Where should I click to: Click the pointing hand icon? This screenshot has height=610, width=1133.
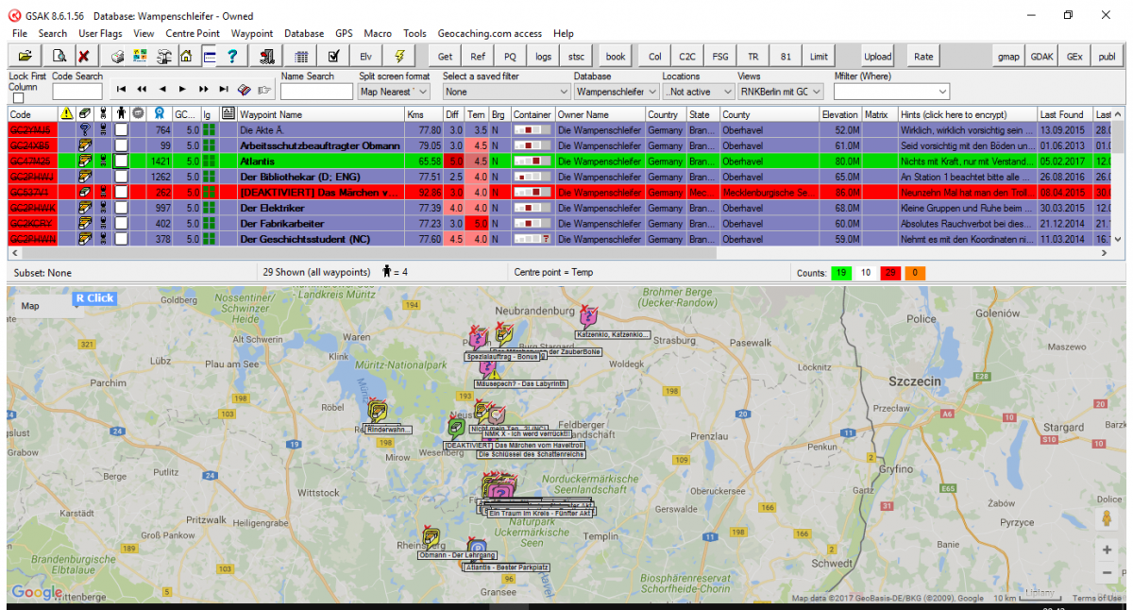click(x=264, y=91)
